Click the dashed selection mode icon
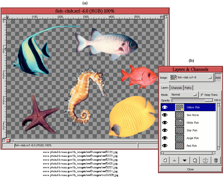This screenshot has width=223, height=177. (4, 140)
